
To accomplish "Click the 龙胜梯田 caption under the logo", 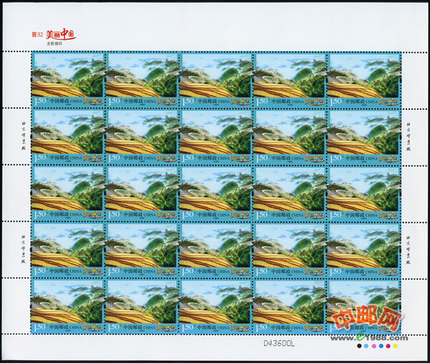I will pos(55,44).
